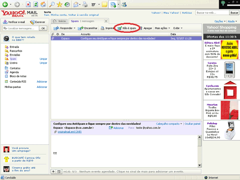Screen dimensions: 240x180
Task: Click Ocultar painel to hide preview
Action: 192,124
